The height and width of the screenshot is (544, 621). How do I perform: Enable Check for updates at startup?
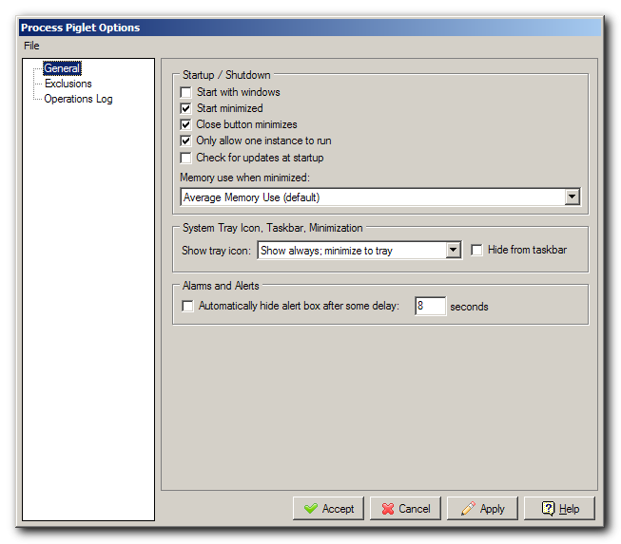(185, 158)
